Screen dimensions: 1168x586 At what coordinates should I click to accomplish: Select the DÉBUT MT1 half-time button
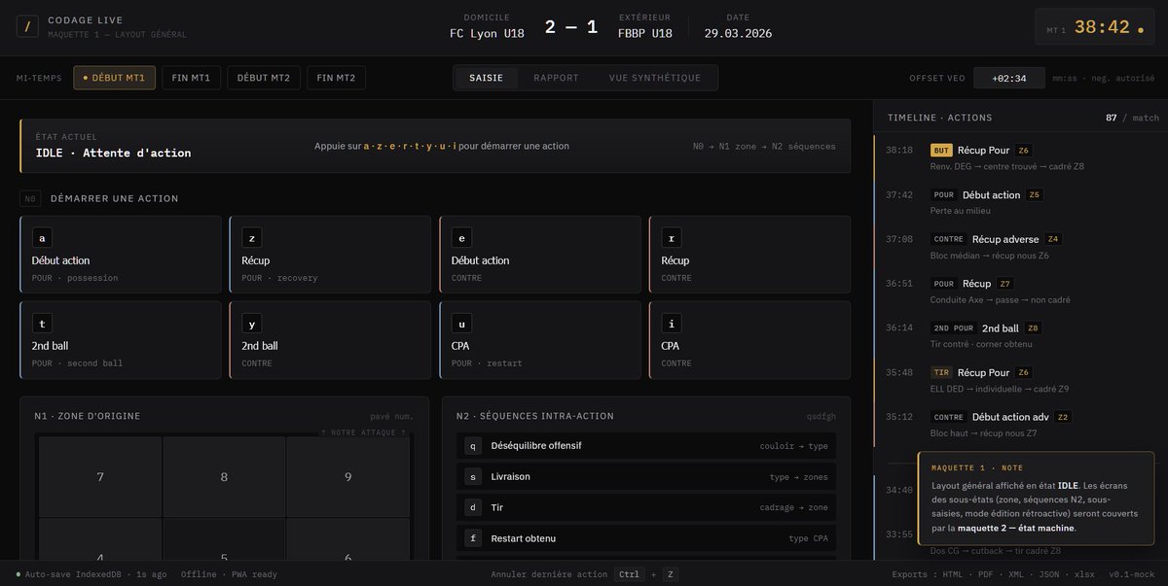114,78
